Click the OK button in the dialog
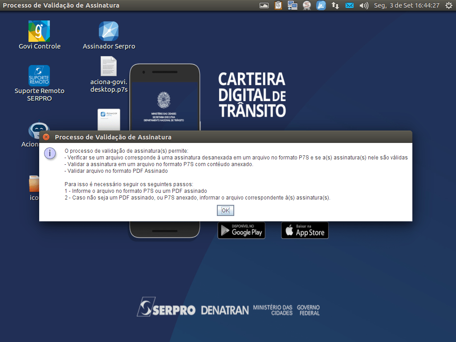Viewport: 456px width, 342px height. 225,210
